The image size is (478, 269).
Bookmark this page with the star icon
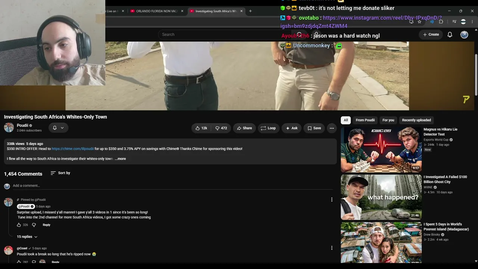click(x=419, y=22)
